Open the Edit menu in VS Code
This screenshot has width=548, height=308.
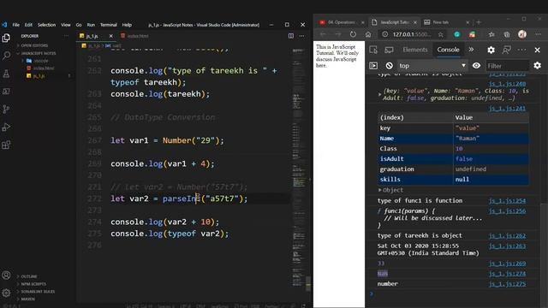click(x=28, y=25)
